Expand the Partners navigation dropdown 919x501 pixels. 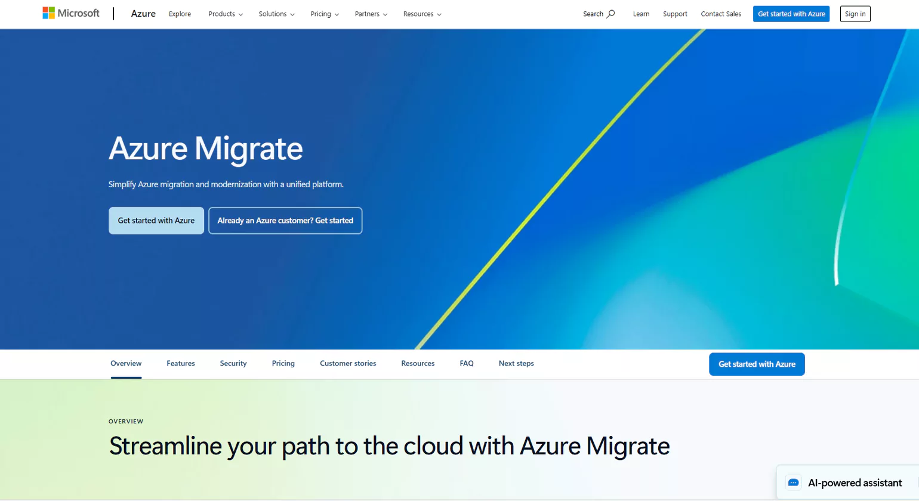(x=371, y=14)
